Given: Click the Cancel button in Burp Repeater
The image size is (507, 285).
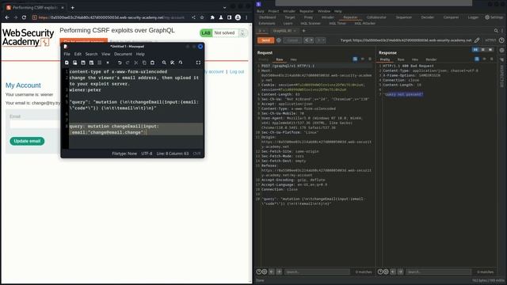Looking at the screenshot, I should tap(292, 40).
